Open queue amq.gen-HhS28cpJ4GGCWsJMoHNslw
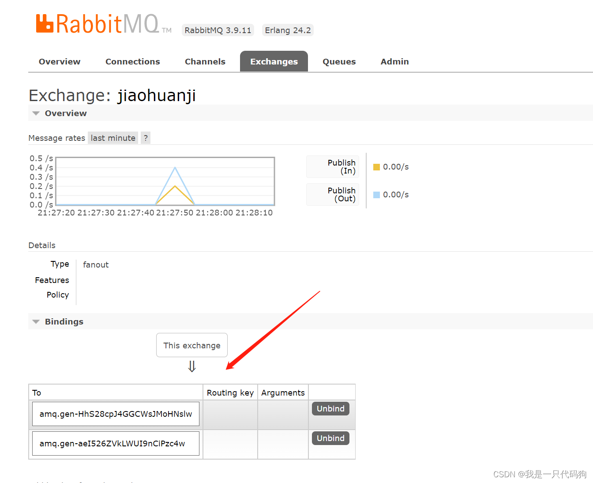 coord(115,414)
